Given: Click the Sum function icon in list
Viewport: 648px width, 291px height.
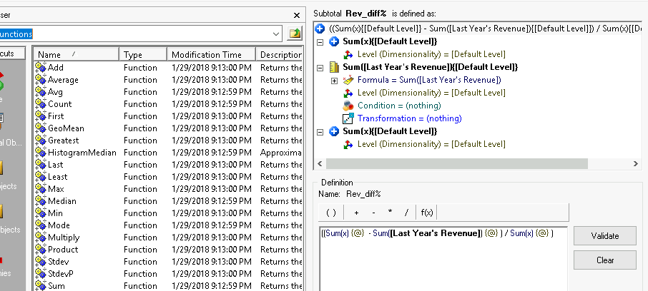Looking at the screenshot, I should (x=41, y=285).
